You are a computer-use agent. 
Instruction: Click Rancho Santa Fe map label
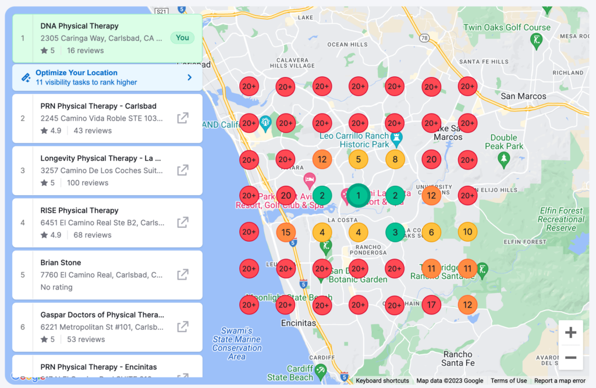coord(458,359)
